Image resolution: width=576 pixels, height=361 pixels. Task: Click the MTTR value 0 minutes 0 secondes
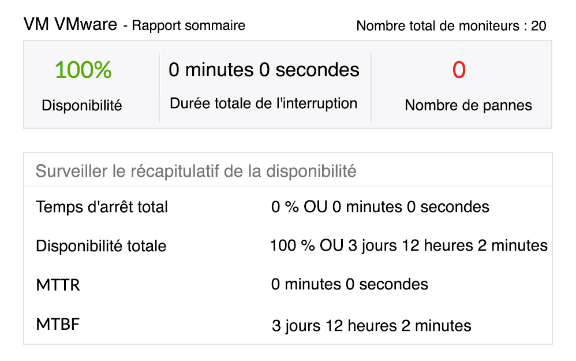350,284
